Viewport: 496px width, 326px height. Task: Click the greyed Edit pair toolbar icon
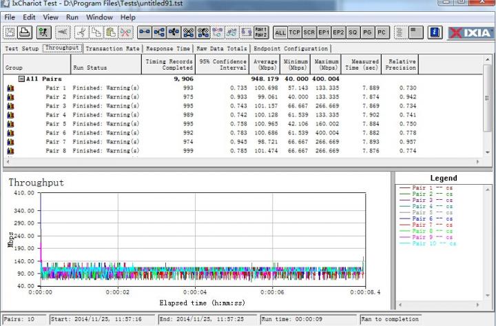218,32
